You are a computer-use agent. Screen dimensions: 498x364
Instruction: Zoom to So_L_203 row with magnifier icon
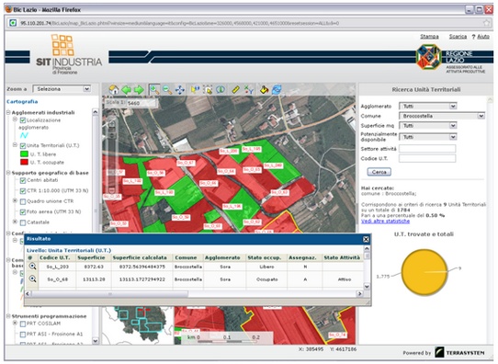click(32, 267)
